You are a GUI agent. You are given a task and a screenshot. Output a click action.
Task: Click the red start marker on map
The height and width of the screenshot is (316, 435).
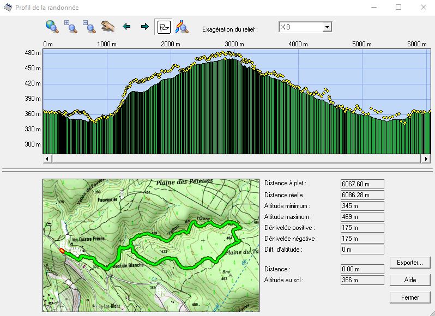pos(62,251)
